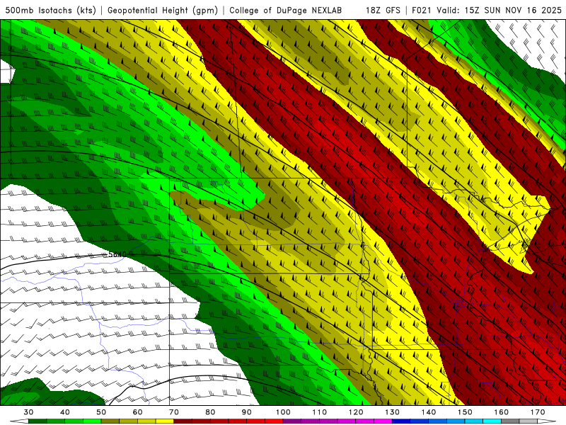Click the 5640 height contour label
Viewport: 566px width, 425px height.
pos(117,254)
